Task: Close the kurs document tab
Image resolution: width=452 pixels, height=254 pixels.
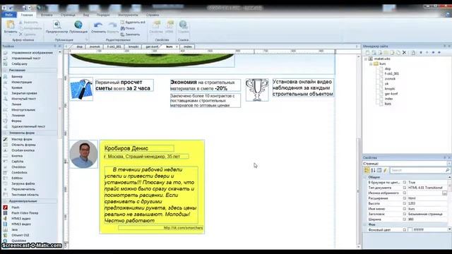Action: pos(177,47)
